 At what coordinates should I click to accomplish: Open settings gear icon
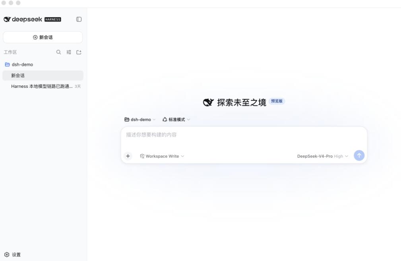point(7,255)
